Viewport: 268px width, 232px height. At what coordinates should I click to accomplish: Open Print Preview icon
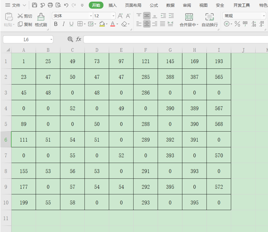(x=58, y=5)
